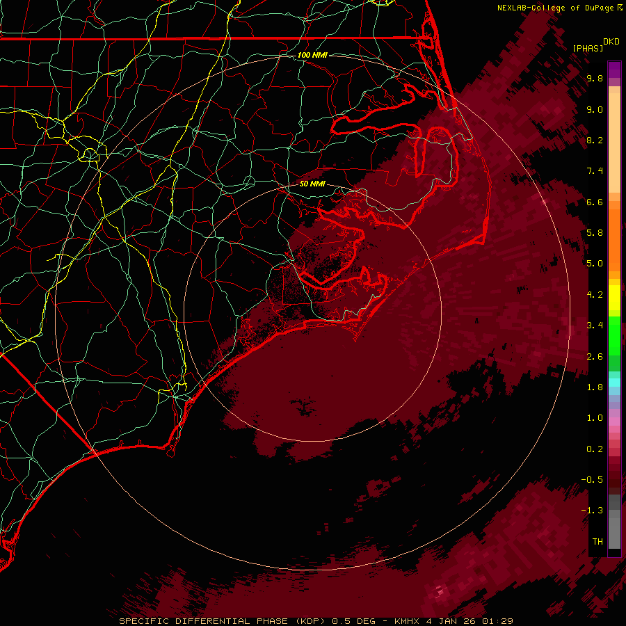Click the yellow segment of color scale
Image resolution: width=626 pixels, height=626 pixels.
click(614, 298)
